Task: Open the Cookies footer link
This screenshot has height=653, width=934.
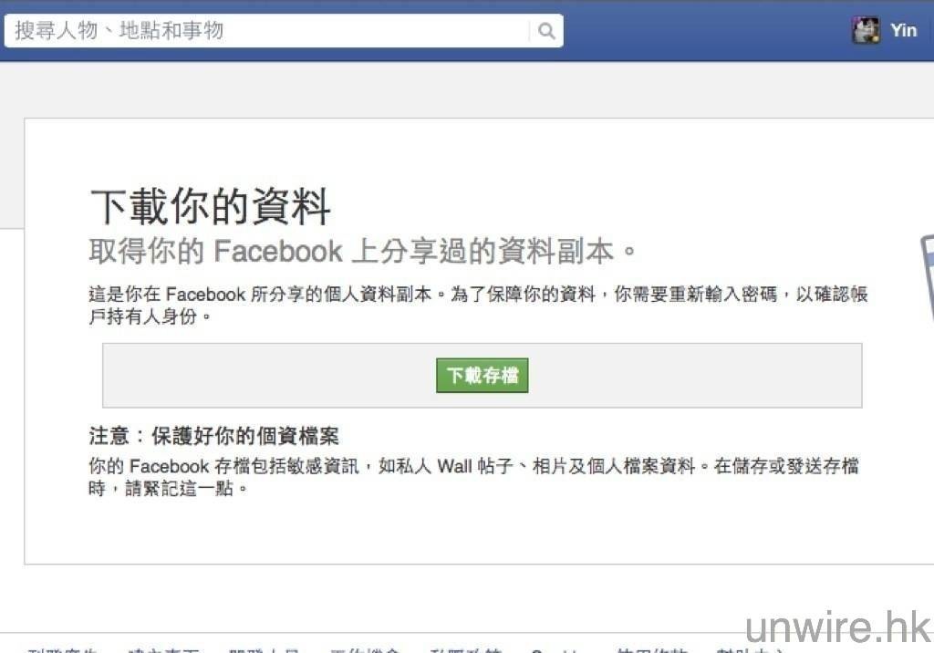Action: [559, 649]
